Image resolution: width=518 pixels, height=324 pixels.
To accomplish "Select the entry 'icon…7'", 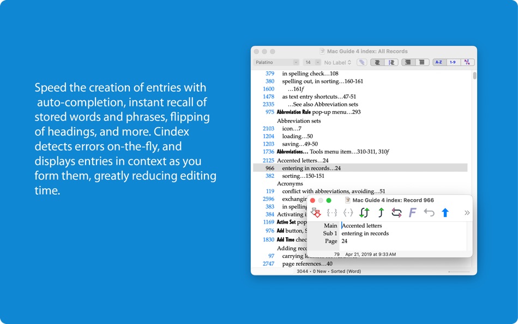I will (x=291, y=128).
